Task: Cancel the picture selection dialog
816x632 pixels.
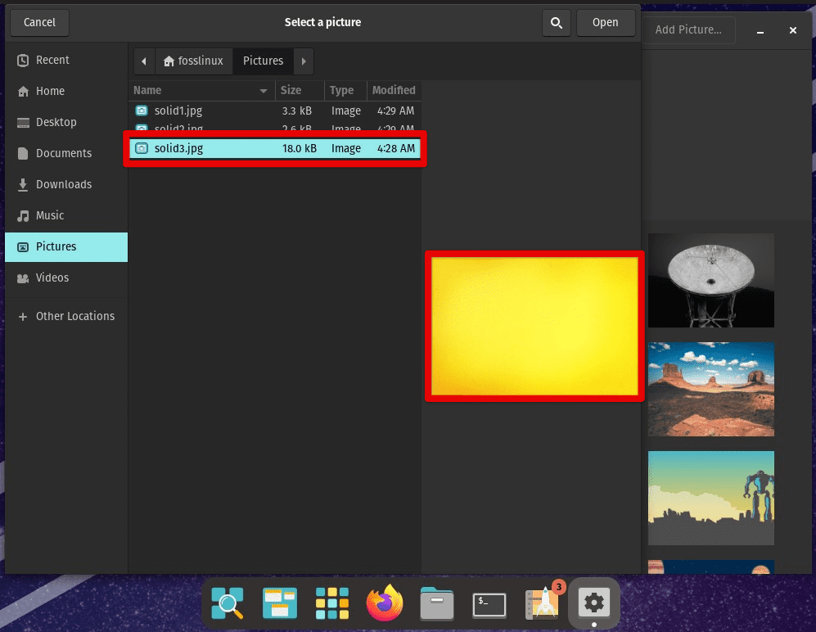Action: pyautogui.click(x=39, y=23)
